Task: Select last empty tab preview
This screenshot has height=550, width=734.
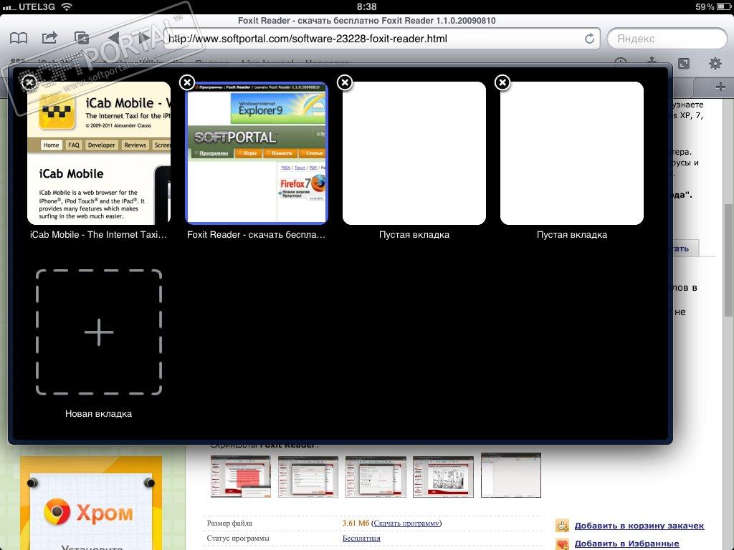Action: click(x=572, y=153)
